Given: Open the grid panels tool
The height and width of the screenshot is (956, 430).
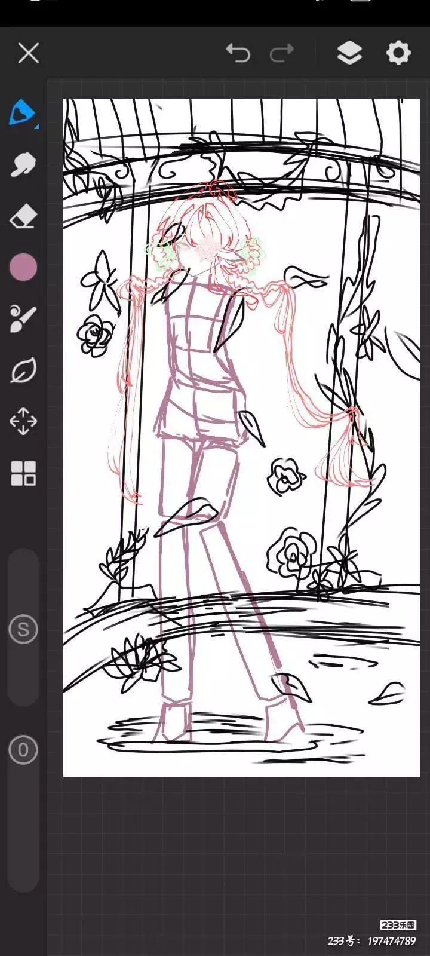Looking at the screenshot, I should pos(23,473).
